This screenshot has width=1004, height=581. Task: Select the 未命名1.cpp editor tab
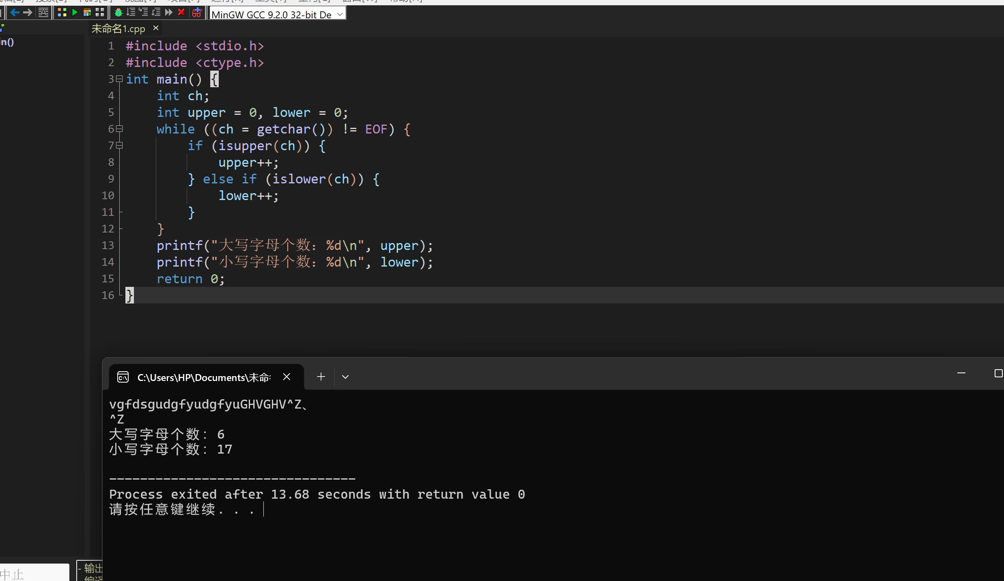(x=118, y=29)
